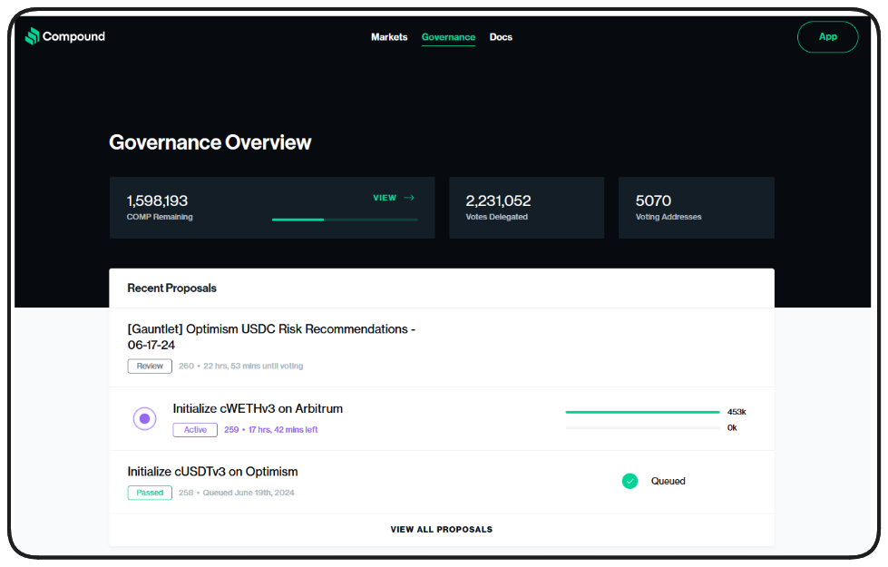Viewport: 888px width, 567px height.
Task: Click the VIEW link on COMP Remaining
Action: point(385,198)
